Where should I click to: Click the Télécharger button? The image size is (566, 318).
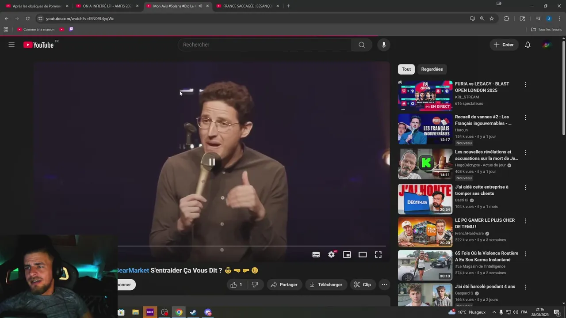coord(326,285)
